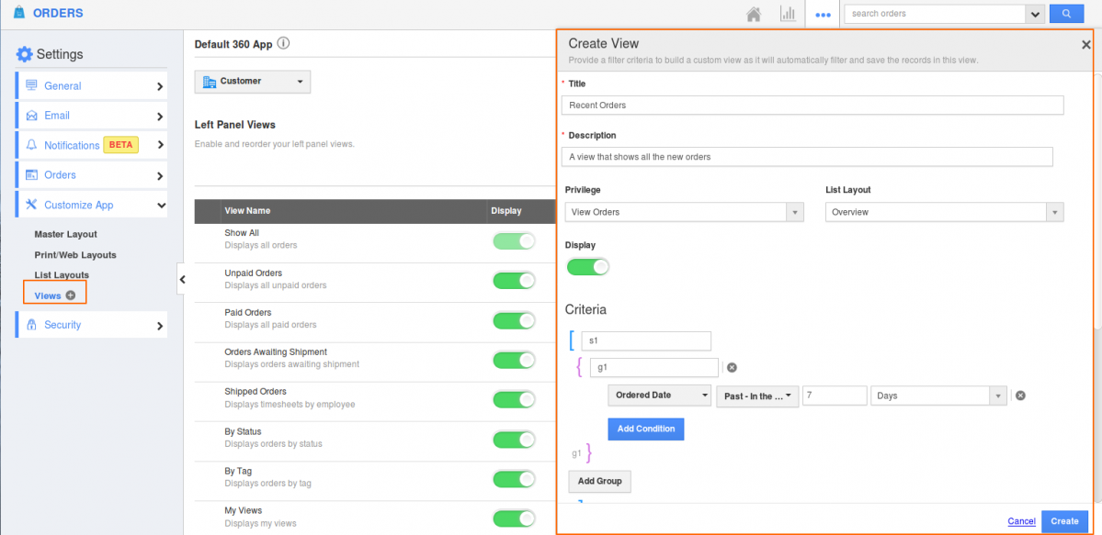Viewport: 1102px width, 535px height.
Task: Click the plus icon next to Views
Action: (71, 295)
